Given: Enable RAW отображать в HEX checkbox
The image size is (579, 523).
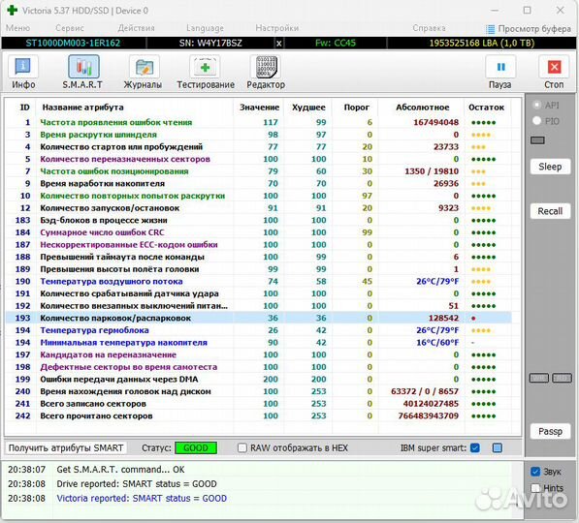Looking at the screenshot, I should point(241,447).
